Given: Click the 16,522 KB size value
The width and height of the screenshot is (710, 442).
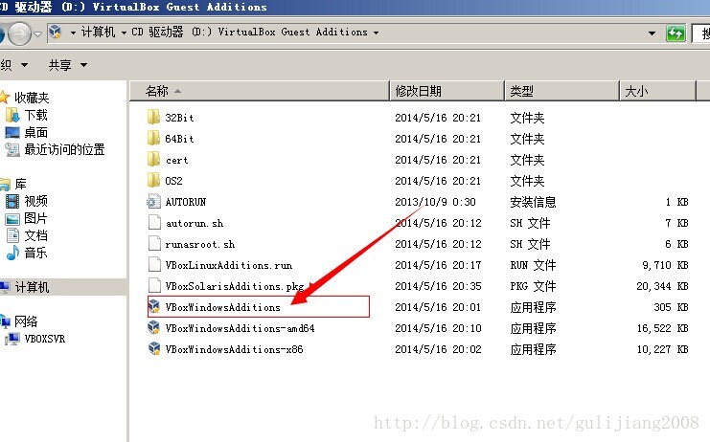Looking at the screenshot, I should [662, 328].
